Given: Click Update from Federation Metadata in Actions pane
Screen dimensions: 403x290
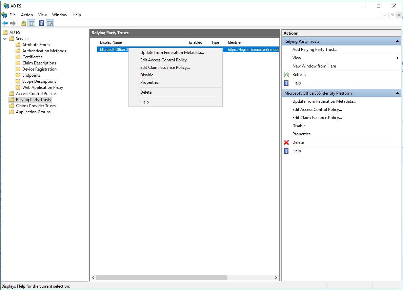Looking at the screenshot, I should (324, 101).
